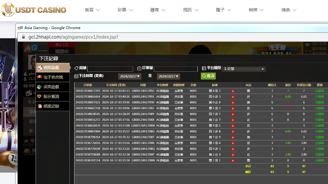Click the USDT CASINO logo link
The image size is (328, 184).
(34, 10)
